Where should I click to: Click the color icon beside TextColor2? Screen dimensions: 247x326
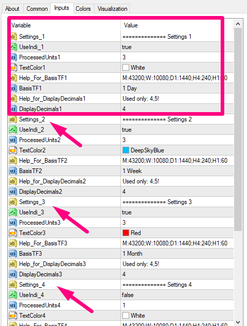(x=13, y=150)
